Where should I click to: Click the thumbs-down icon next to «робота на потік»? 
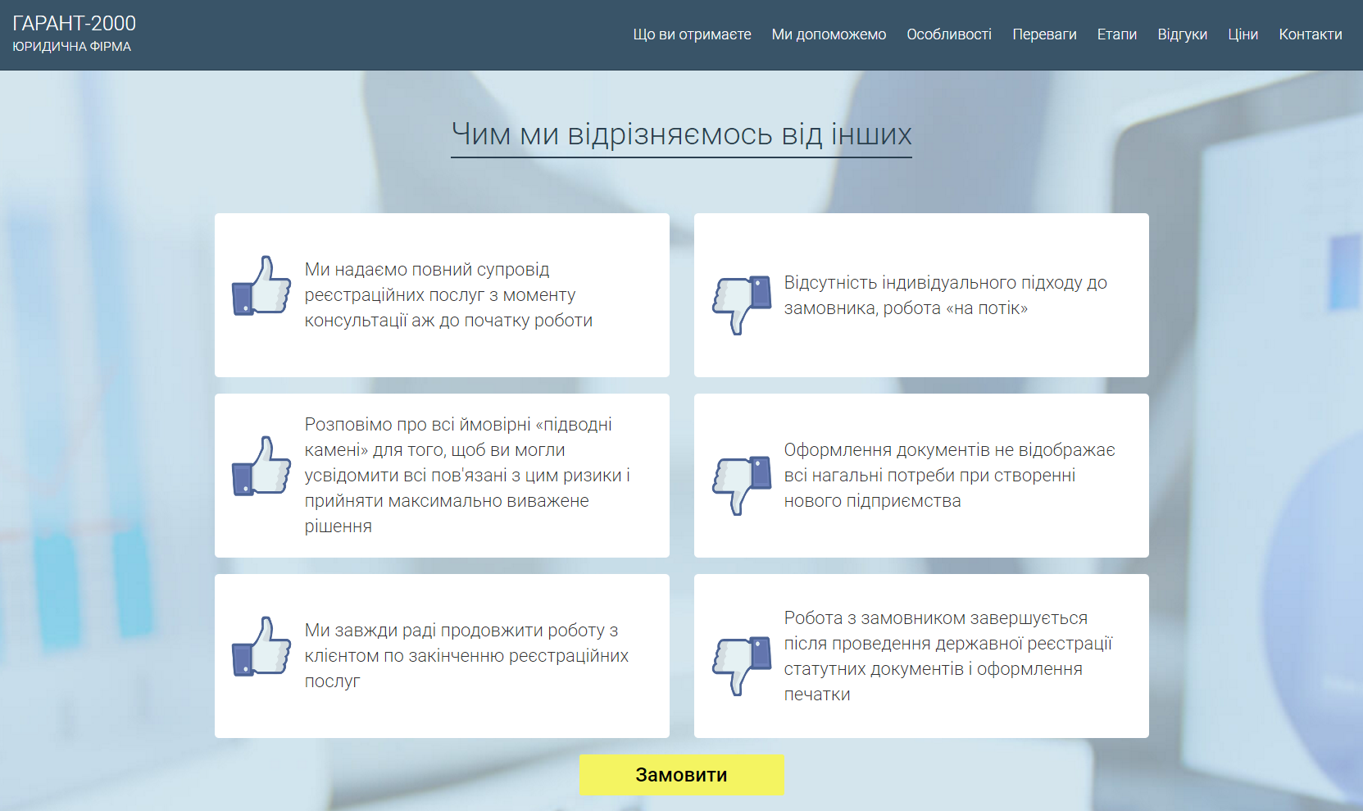(x=740, y=305)
